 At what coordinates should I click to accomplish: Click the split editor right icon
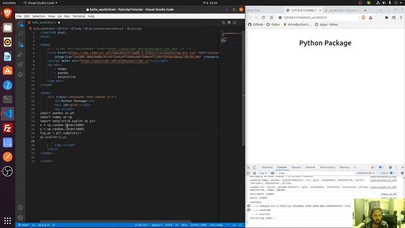click(x=235, y=23)
